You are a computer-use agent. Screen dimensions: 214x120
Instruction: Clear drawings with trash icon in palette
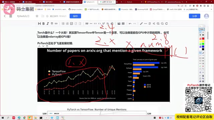point(203,76)
